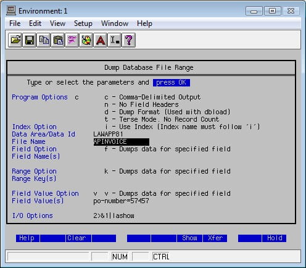Click the Show function key button
The width and height of the screenshot is (306, 268).
[189, 238]
